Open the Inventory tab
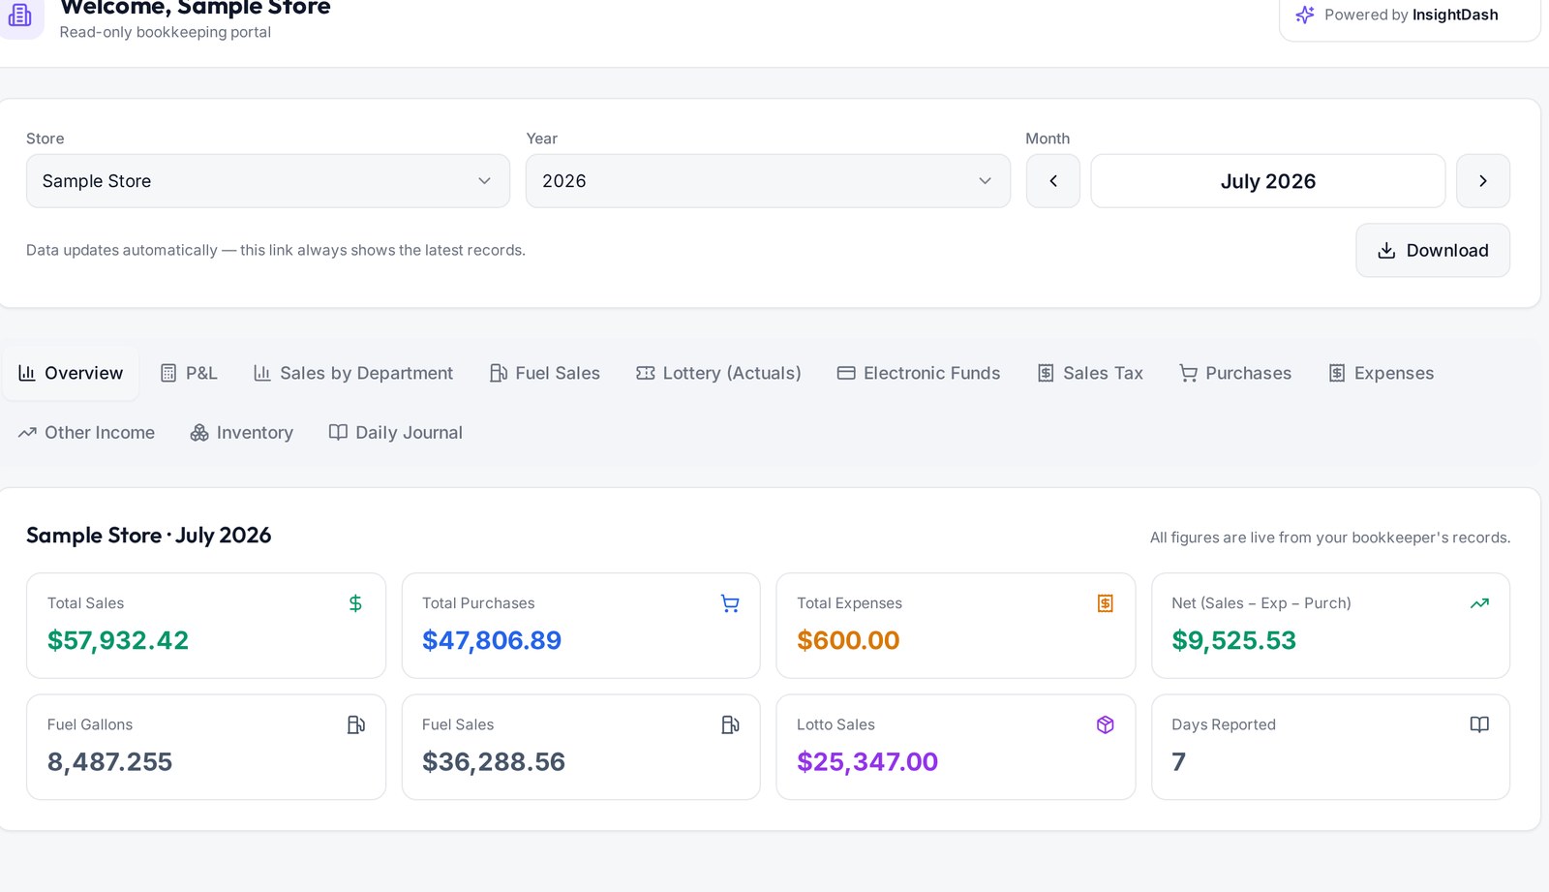 tap(242, 432)
